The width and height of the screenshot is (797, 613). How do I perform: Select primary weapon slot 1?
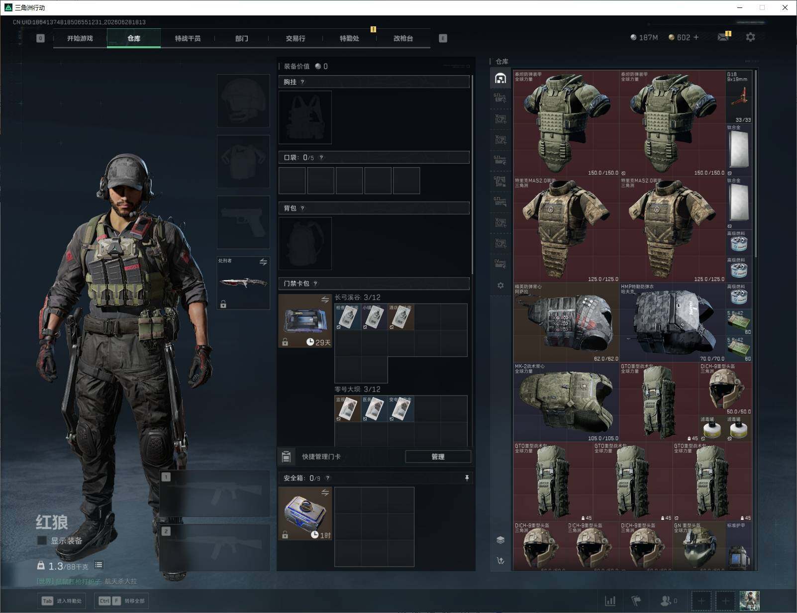215,494
